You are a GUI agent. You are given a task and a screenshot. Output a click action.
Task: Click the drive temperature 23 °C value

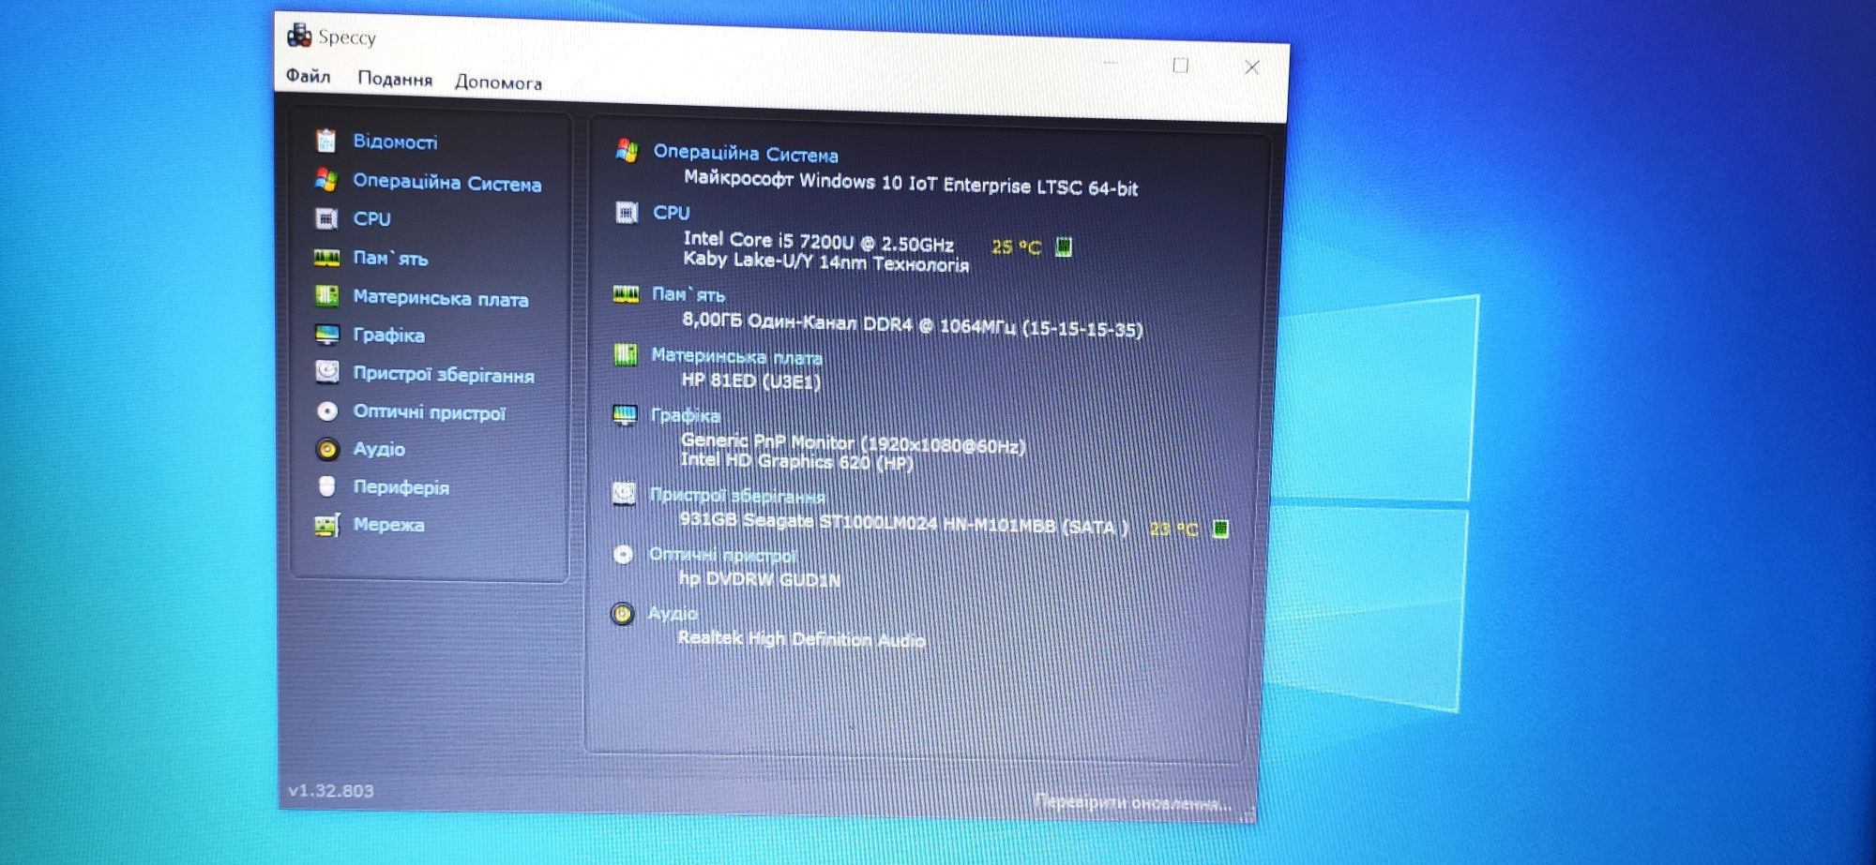(1173, 529)
